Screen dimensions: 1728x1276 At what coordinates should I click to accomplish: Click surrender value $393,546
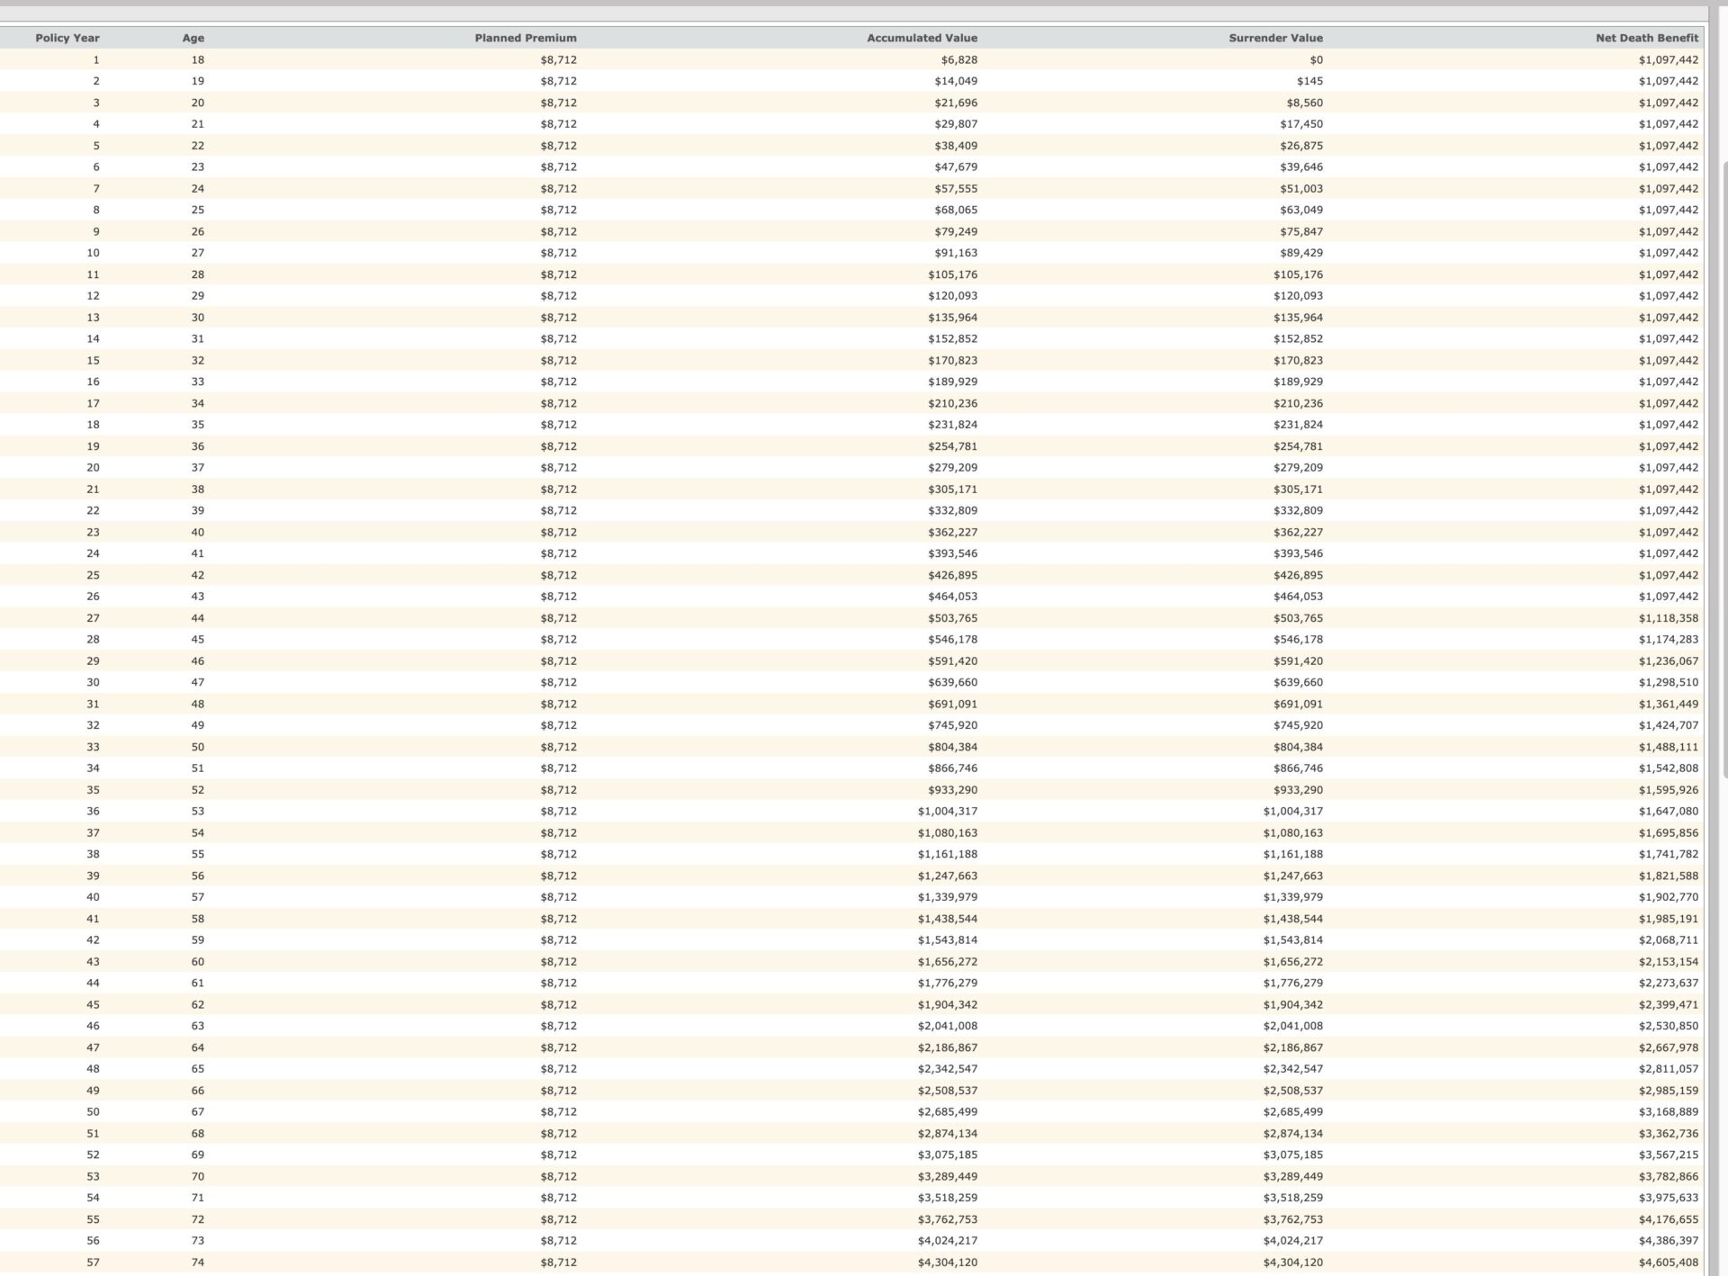coord(1298,553)
